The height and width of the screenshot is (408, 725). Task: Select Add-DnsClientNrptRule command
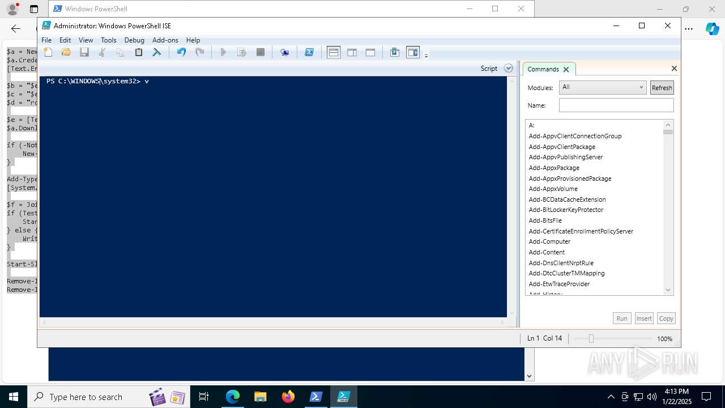[561, 263]
